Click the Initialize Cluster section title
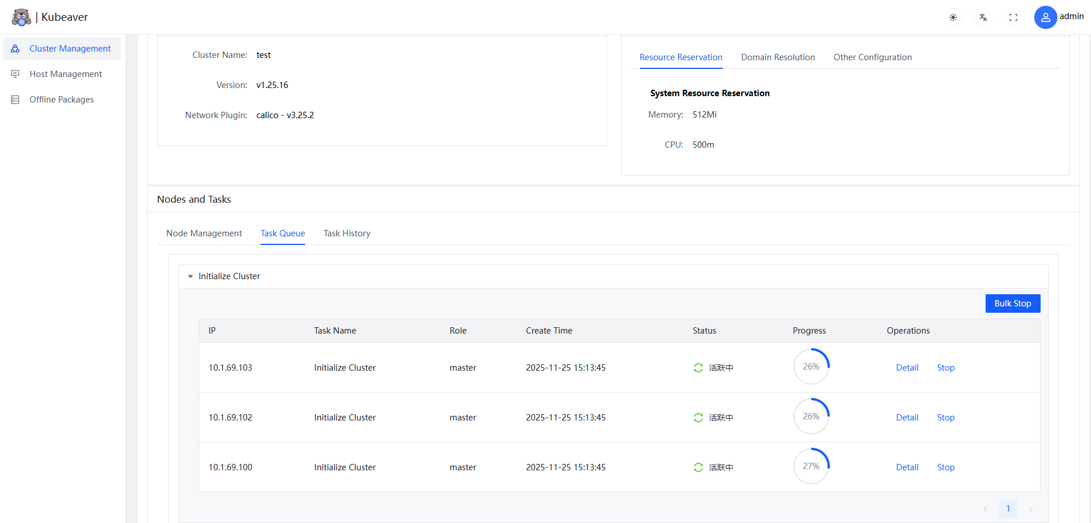The width and height of the screenshot is (1091, 523). tap(229, 276)
